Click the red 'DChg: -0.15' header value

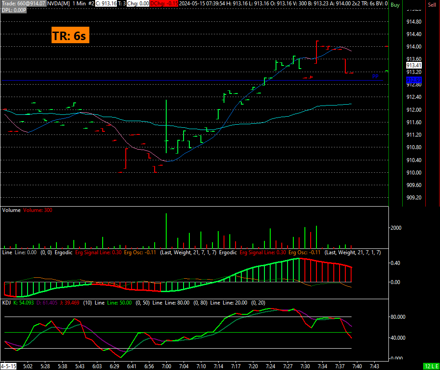(x=164, y=4)
